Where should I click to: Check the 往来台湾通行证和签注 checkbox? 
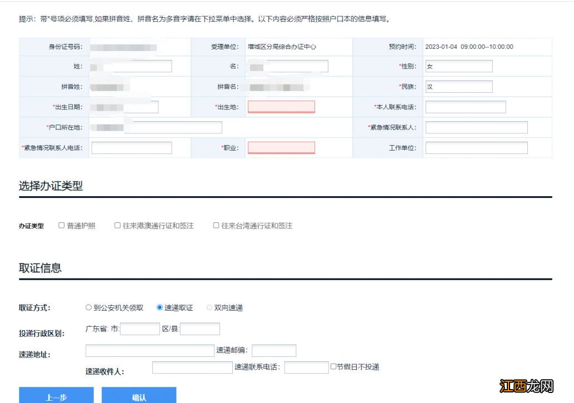[216, 225]
